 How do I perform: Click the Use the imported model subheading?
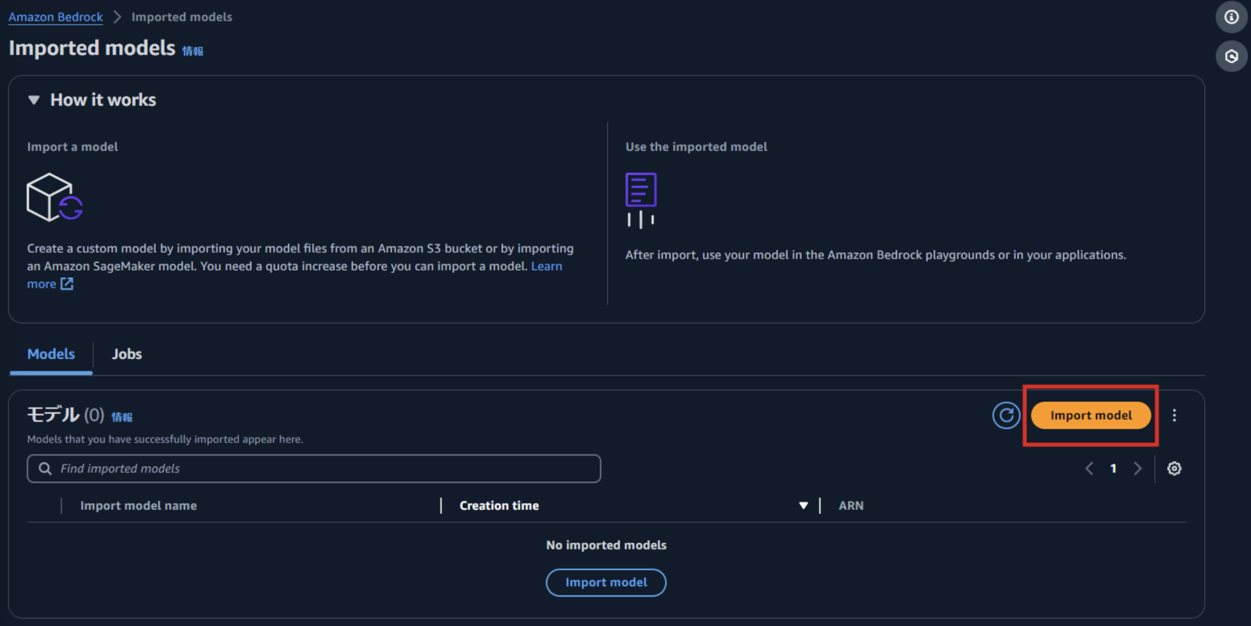click(696, 146)
